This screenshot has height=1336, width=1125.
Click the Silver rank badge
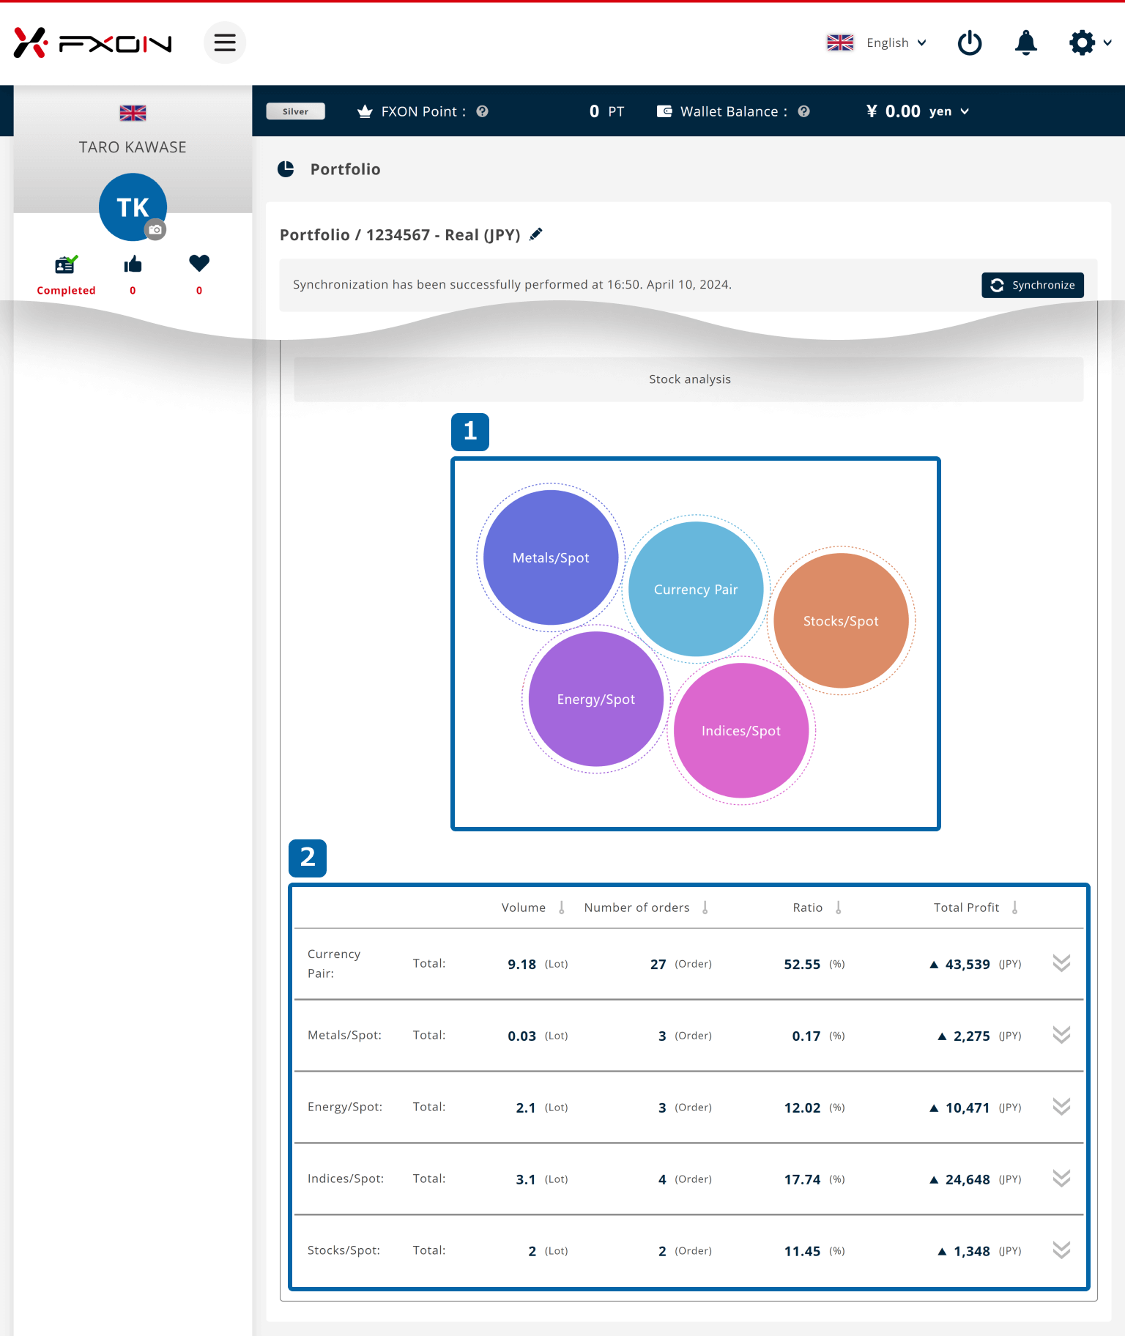pyautogui.click(x=296, y=111)
